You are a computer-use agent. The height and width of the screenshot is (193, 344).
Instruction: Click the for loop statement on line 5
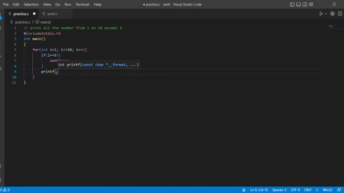click(x=60, y=50)
